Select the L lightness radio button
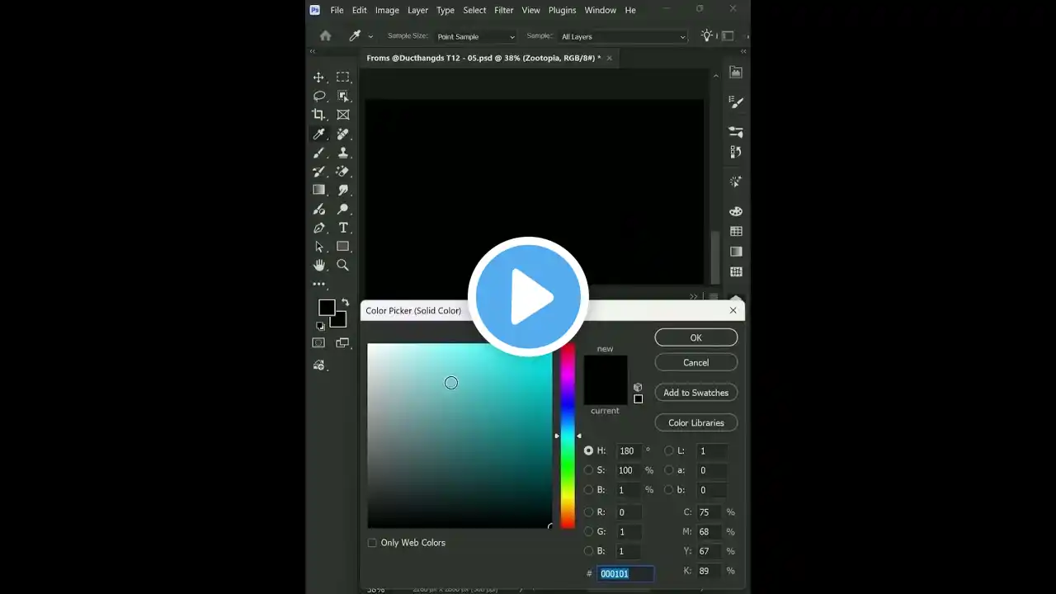The height and width of the screenshot is (594, 1056). pyautogui.click(x=668, y=450)
